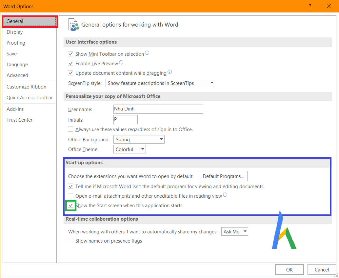Click the info icon beside Show Mini Toolbar
Image resolution: width=339 pixels, height=278 pixels.
click(x=147, y=53)
